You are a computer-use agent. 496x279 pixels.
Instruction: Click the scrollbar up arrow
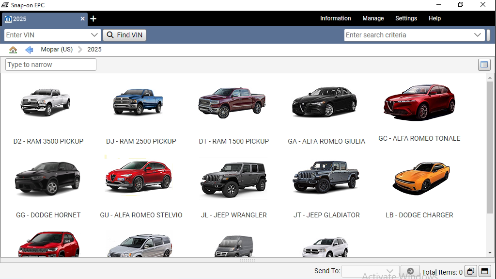click(x=490, y=78)
